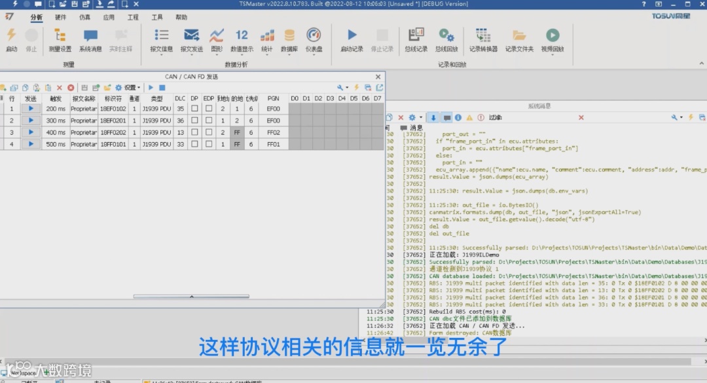This screenshot has height=383, width=707.
Task: Open 统计 statistics tool
Action: pyautogui.click(x=267, y=41)
